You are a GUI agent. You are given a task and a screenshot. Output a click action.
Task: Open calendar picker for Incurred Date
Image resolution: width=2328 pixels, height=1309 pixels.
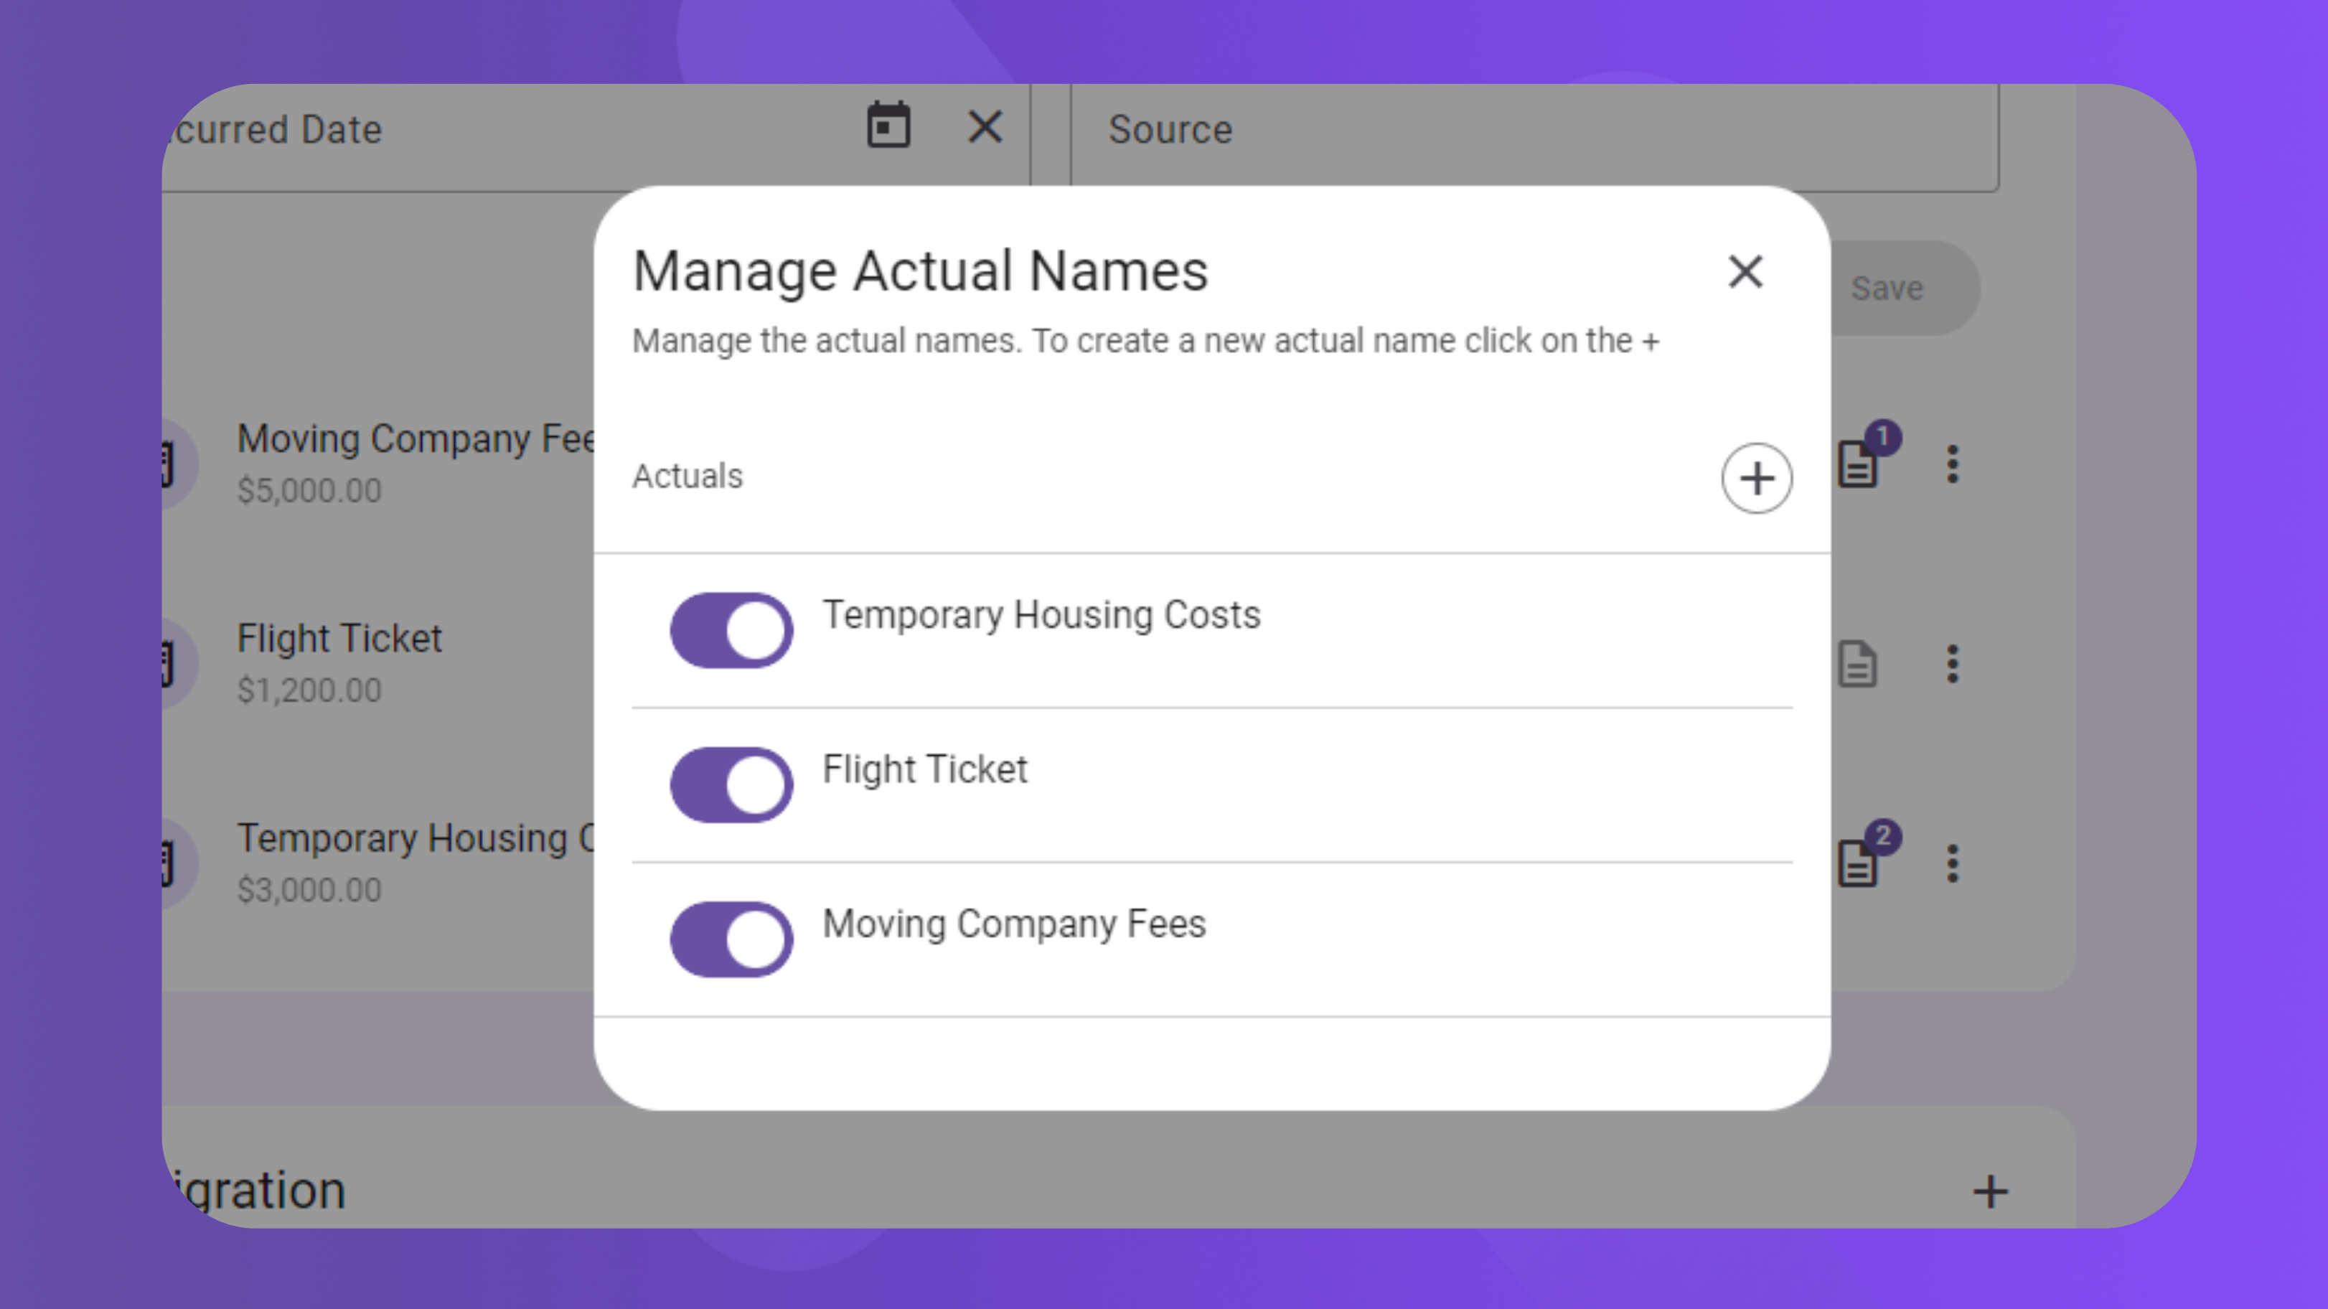point(888,126)
